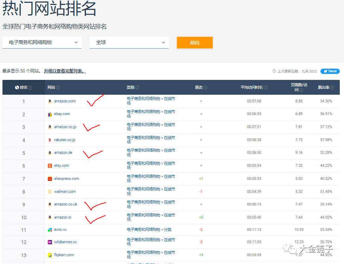
Task: Click info icon next to 跳出率 header
Action: [332, 88]
